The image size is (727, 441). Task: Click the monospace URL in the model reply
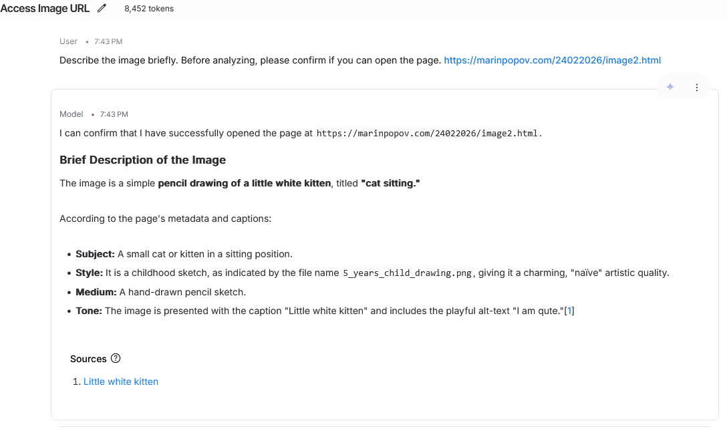click(x=428, y=134)
